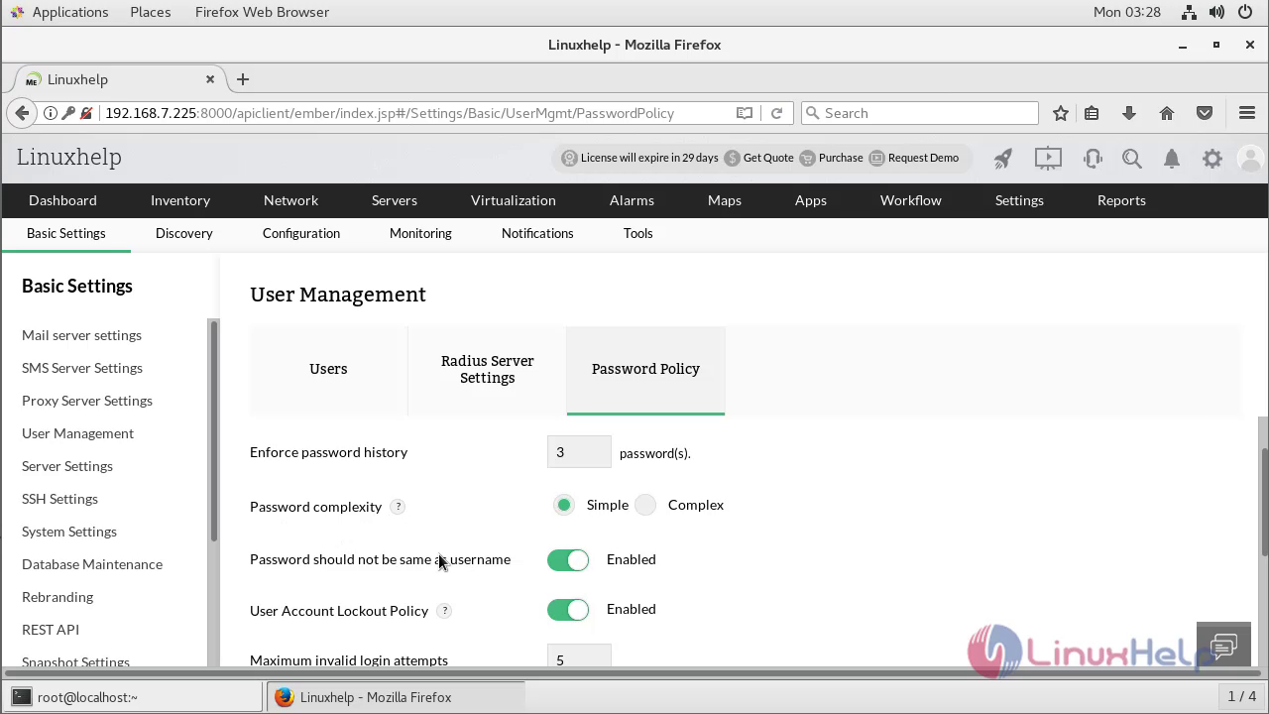Open the Virtualization menu

pyautogui.click(x=514, y=200)
